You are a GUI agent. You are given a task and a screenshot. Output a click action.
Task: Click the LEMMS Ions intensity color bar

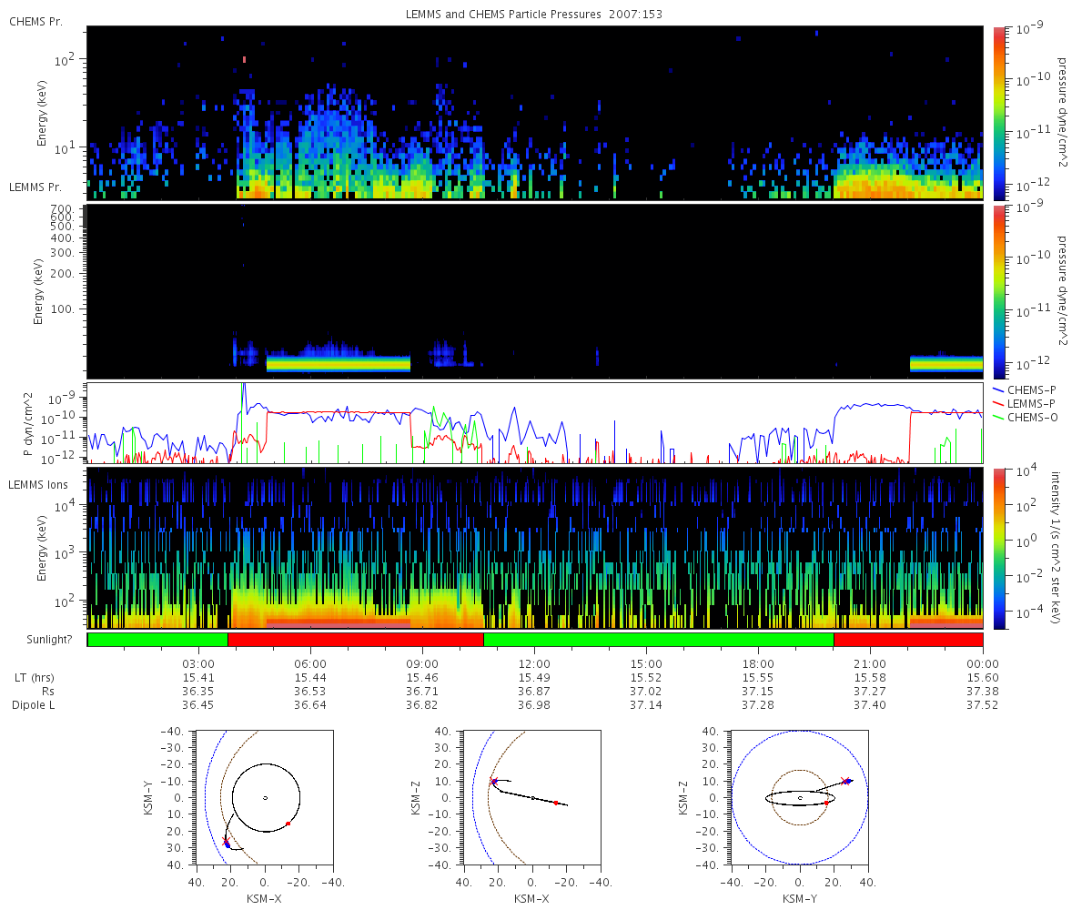999,549
